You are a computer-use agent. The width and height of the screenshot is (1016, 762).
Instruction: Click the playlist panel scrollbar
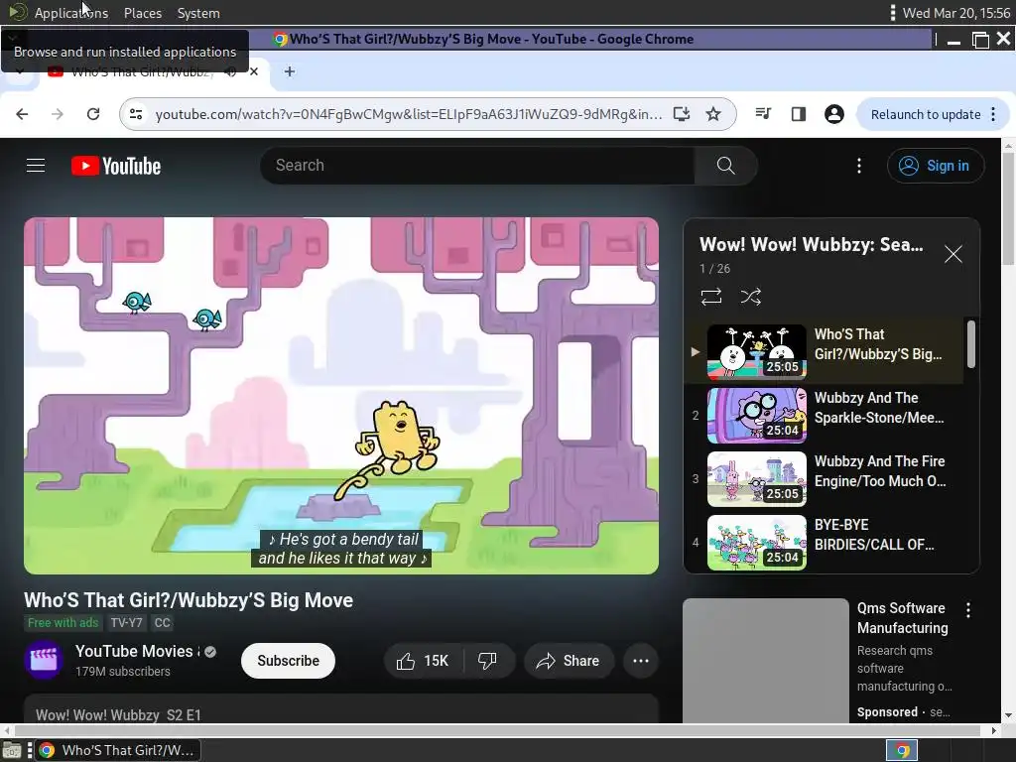pos(971,345)
